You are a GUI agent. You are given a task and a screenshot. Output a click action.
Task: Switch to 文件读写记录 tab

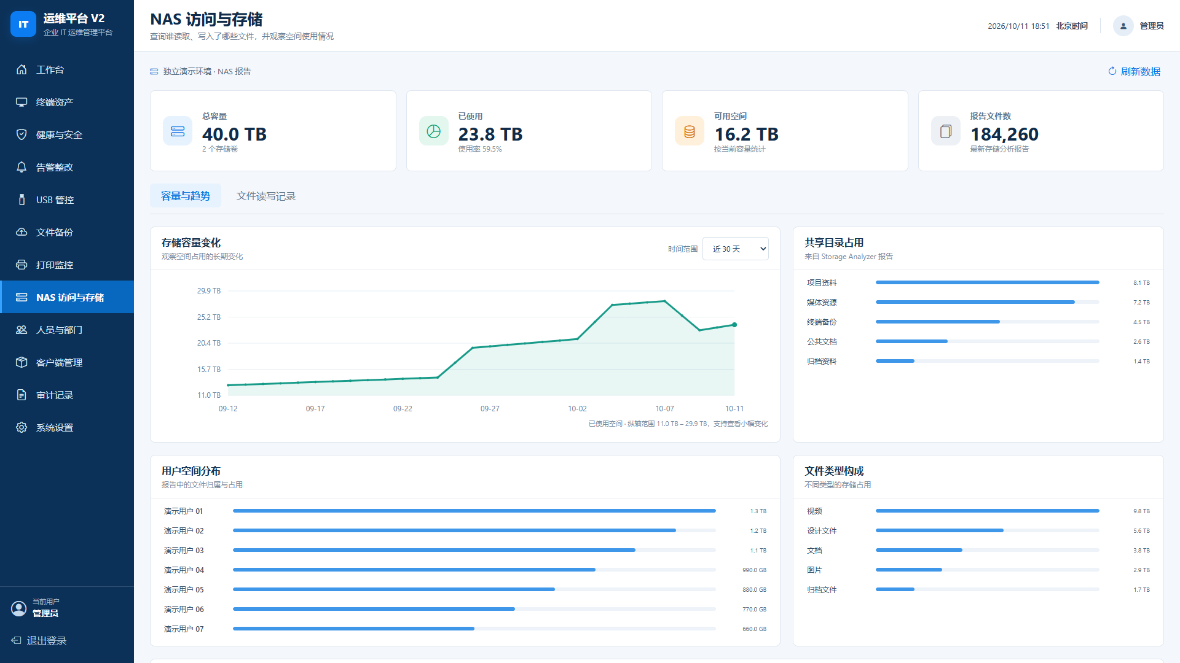pos(266,196)
